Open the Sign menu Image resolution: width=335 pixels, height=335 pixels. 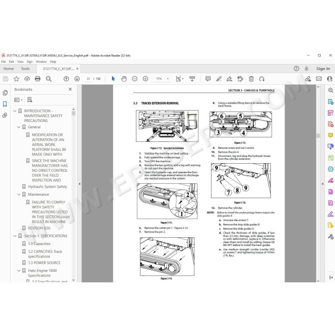click(x=30, y=62)
